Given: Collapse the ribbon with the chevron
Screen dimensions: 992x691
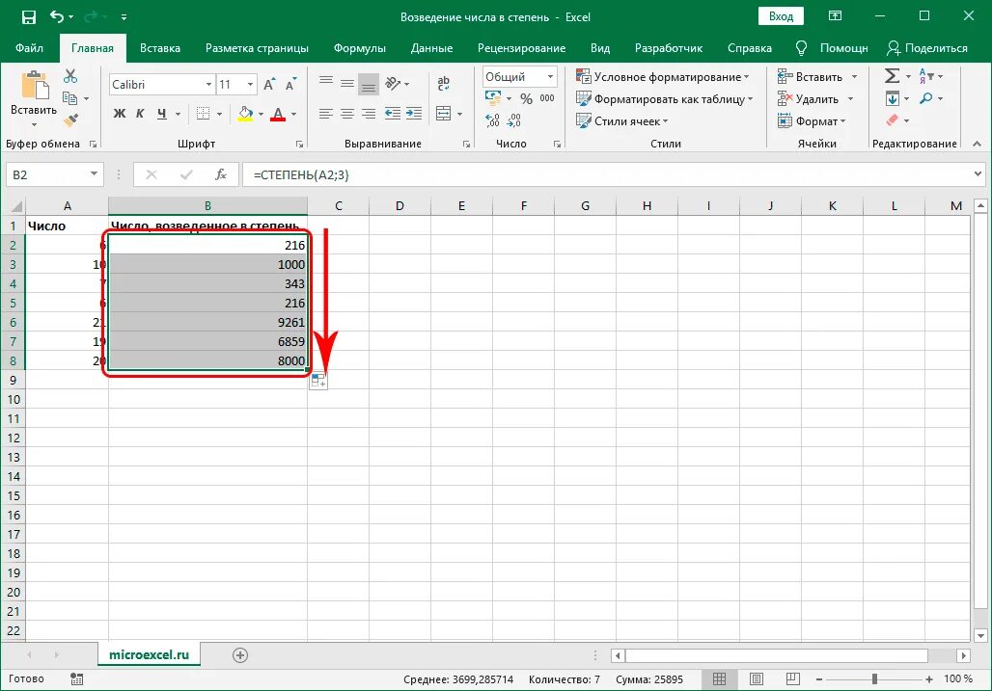Looking at the screenshot, I should tap(978, 144).
